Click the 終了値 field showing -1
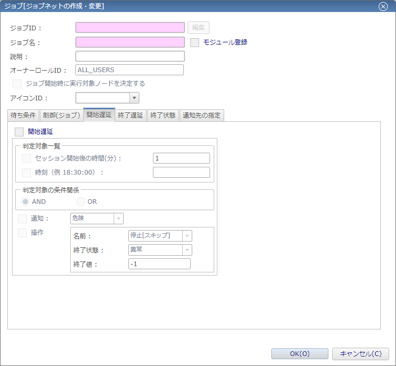The height and width of the screenshot is (366, 396). tap(159, 264)
